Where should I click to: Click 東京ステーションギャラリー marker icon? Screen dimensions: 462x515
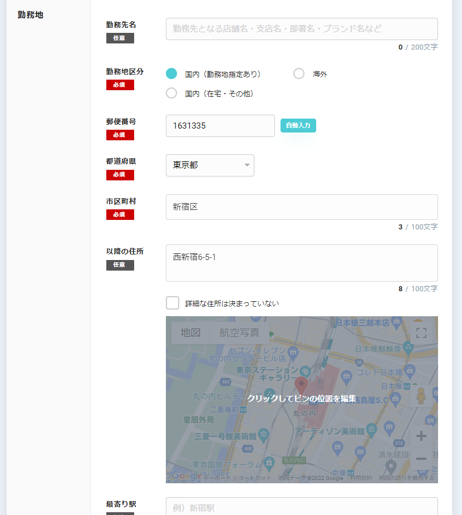pos(306,371)
